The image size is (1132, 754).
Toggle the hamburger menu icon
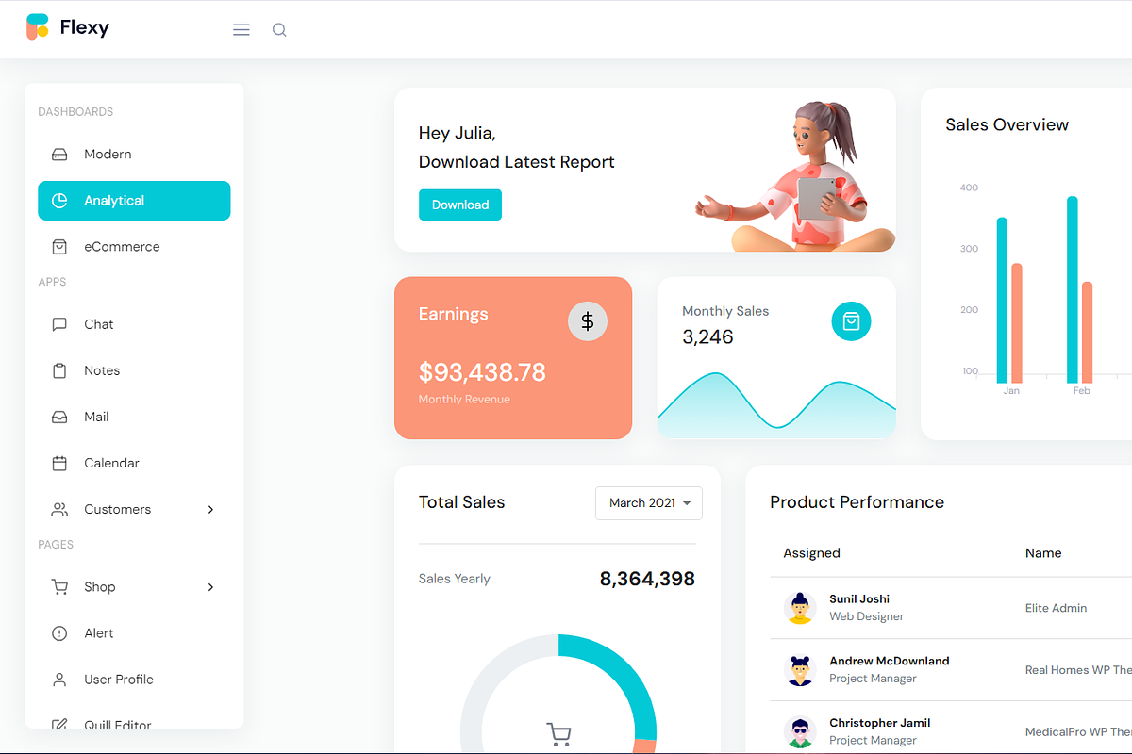(x=241, y=30)
